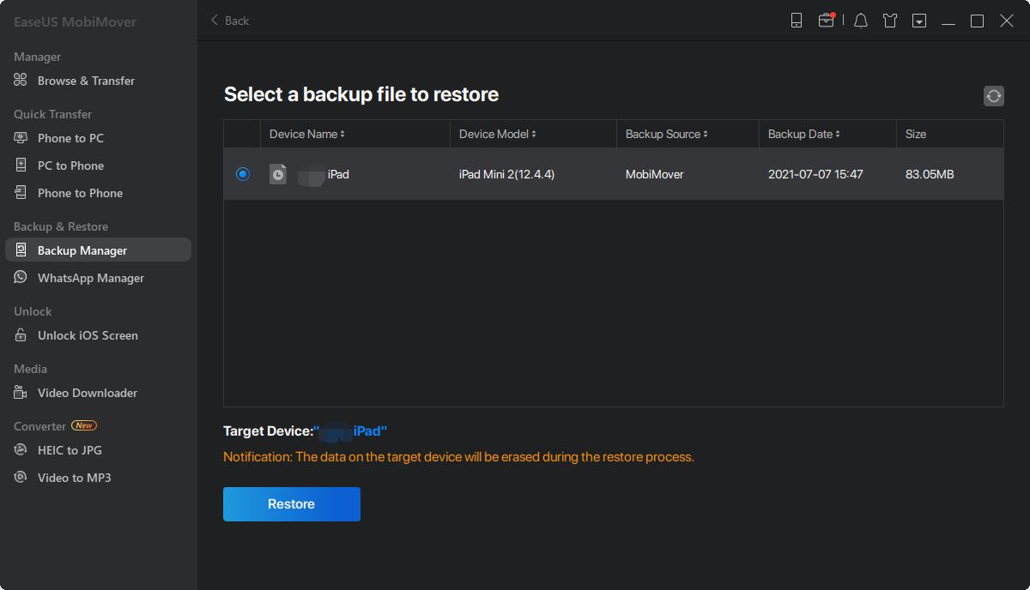This screenshot has width=1030, height=590.
Task: Open Phone to PC transfer
Action: point(70,138)
